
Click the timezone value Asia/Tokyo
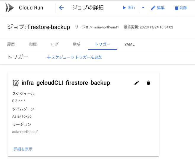[22, 116]
